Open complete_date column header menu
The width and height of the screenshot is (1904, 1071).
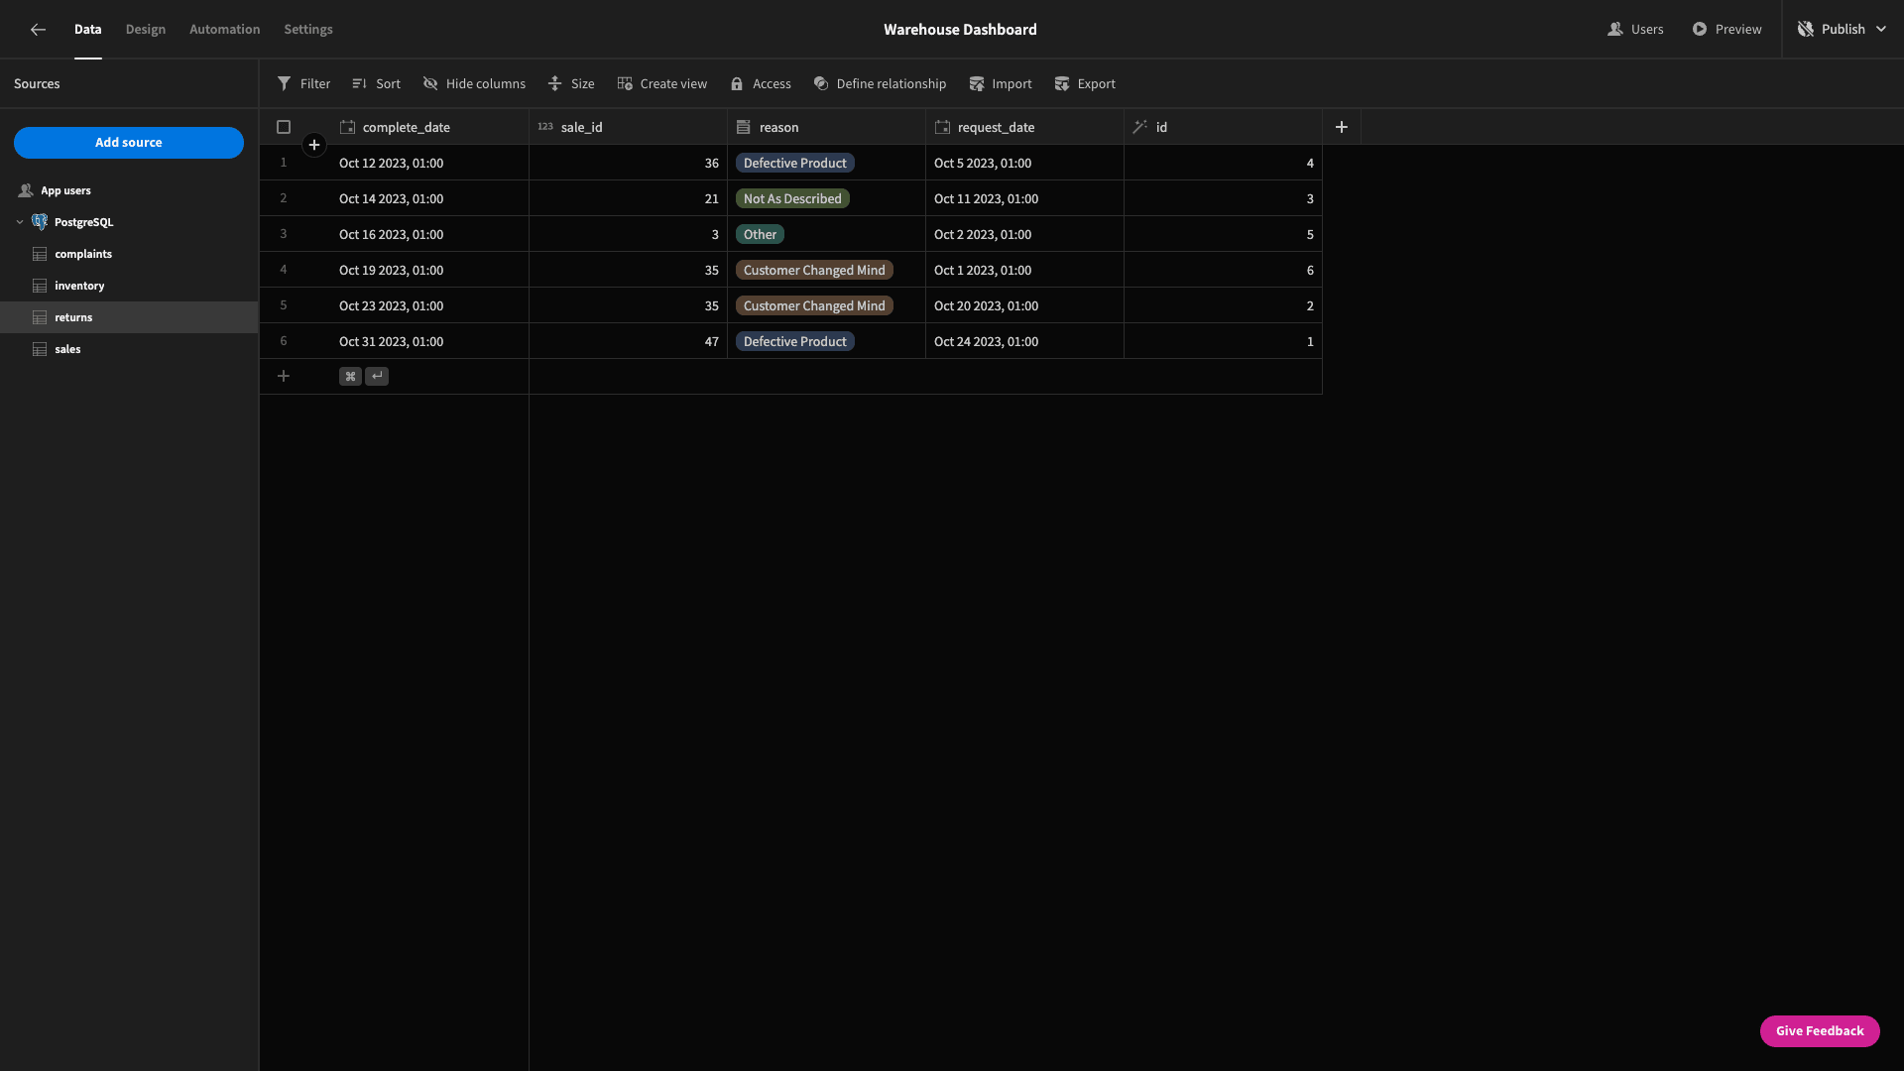pyautogui.click(x=429, y=127)
